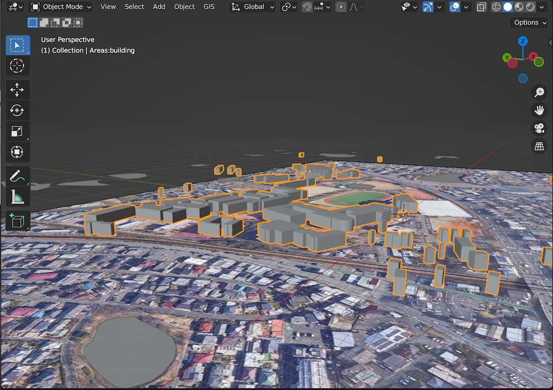
Task: Select the Scale tool
Action: point(17,131)
